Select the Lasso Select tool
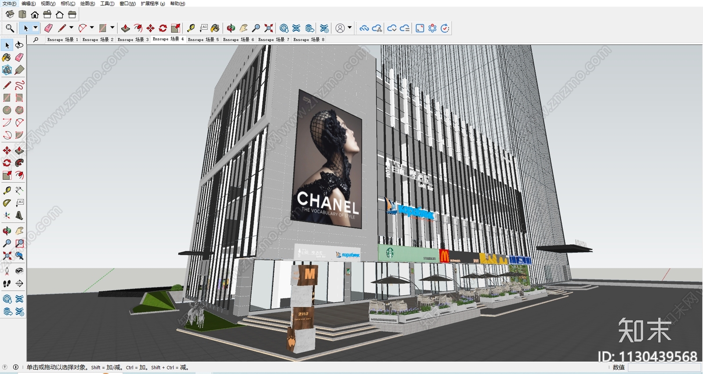 [19, 45]
